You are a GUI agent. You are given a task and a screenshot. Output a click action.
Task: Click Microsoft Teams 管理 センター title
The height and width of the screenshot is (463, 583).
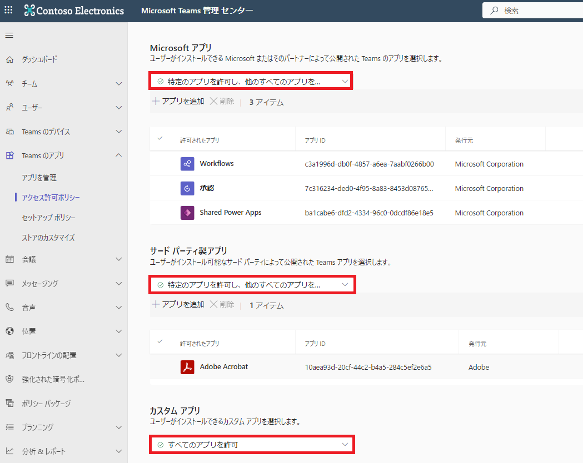pos(197,11)
